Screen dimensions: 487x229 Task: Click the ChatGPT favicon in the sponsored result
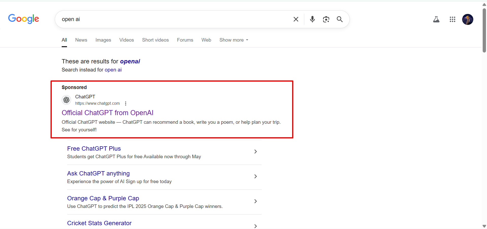coord(66,100)
